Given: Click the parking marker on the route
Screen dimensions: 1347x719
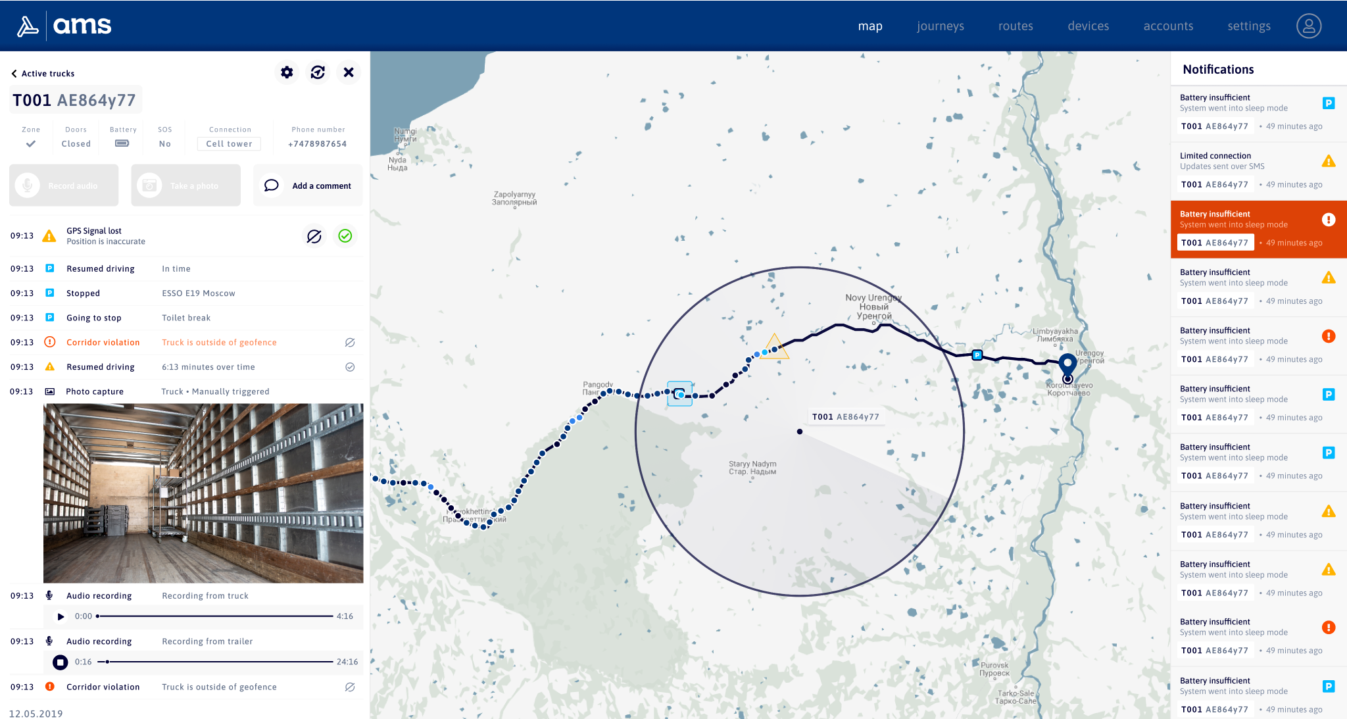Looking at the screenshot, I should (977, 355).
